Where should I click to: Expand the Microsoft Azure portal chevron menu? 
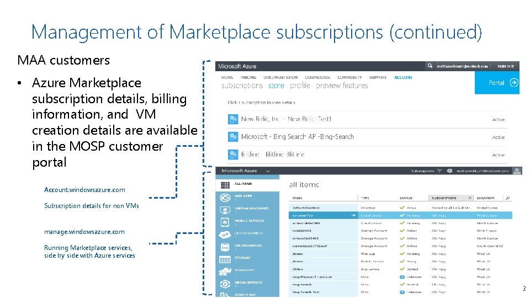tap(268, 171)
